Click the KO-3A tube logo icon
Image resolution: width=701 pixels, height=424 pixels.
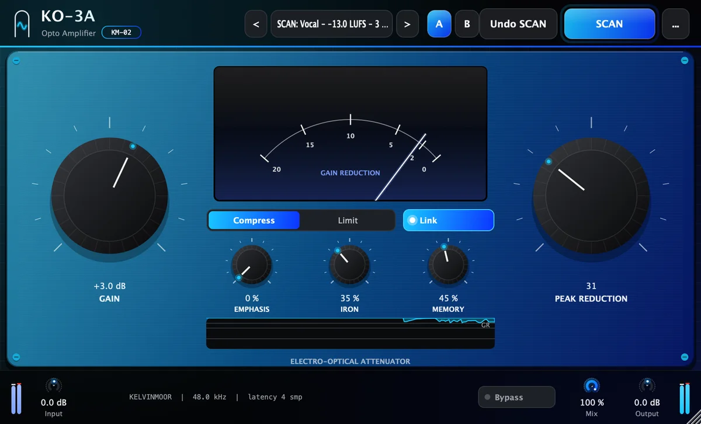click(22, 23)
